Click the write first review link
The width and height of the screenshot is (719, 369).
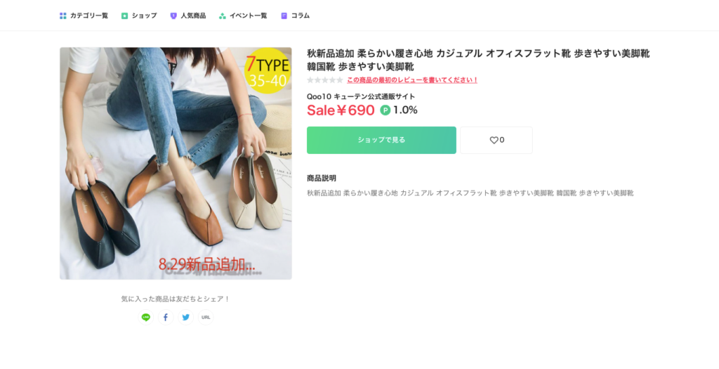click(412, 80)
